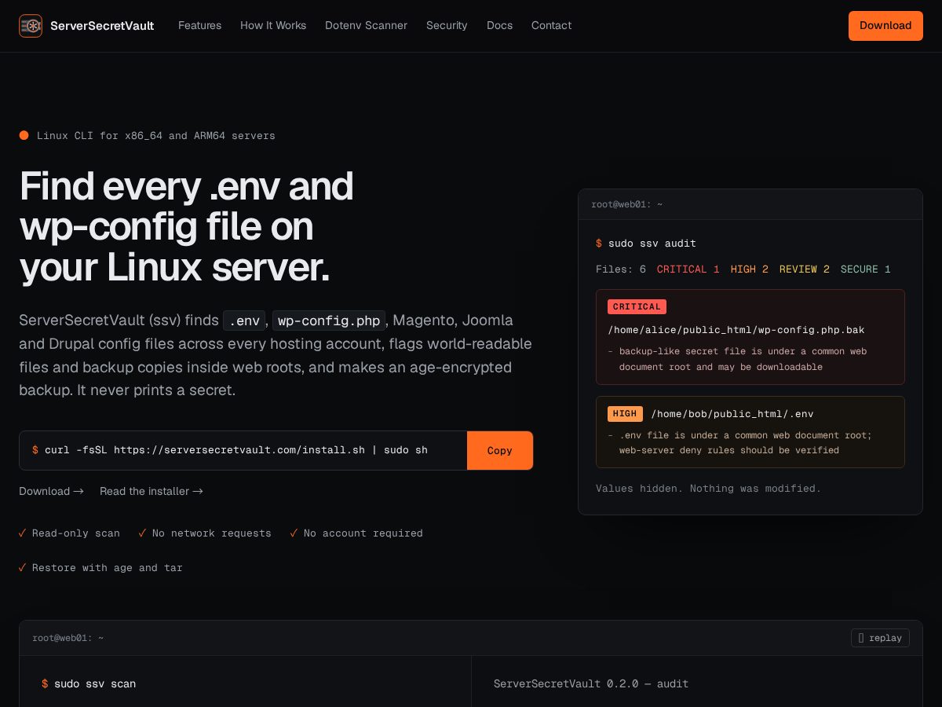
Task: Click the REVIEW 2 summary count
Action: tap(804, 269)
